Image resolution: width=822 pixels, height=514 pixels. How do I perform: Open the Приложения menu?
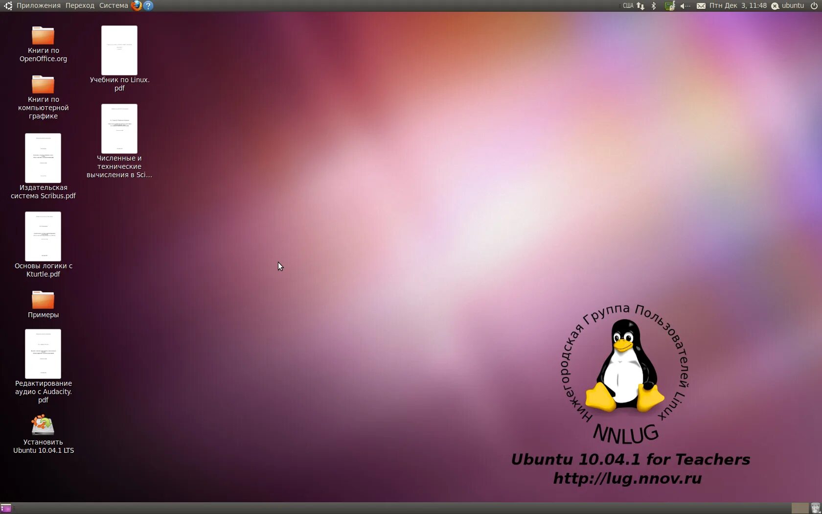39,5
